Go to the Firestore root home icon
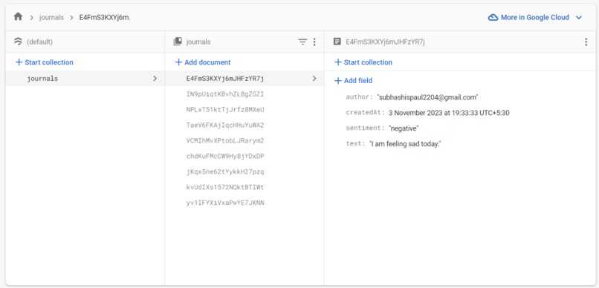Image resolution: width=599 pixels, height=288 pixels. (18, 17)
